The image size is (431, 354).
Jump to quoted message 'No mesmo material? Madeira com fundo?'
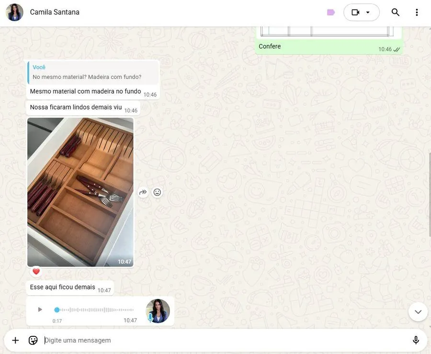(93, 73)
